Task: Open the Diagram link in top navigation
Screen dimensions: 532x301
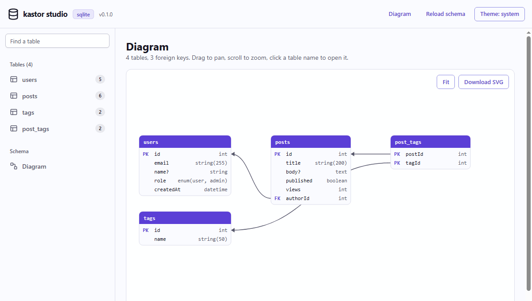Action: pyautogui.click(x=400, y=14)
